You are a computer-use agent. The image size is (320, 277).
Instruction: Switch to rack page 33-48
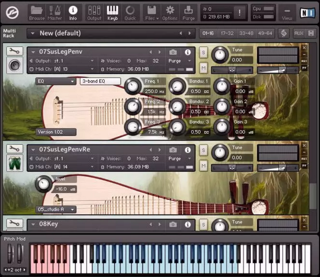point(246,33)
